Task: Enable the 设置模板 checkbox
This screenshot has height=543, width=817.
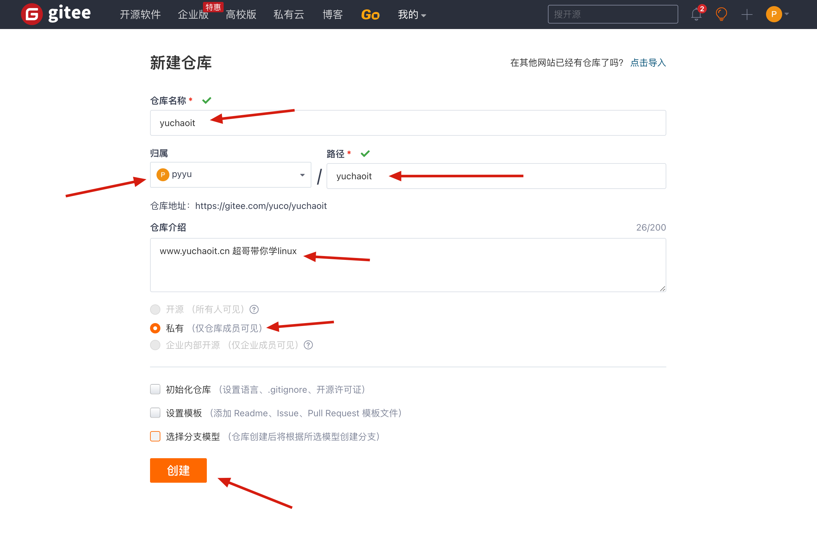Action: pos(155,413)
